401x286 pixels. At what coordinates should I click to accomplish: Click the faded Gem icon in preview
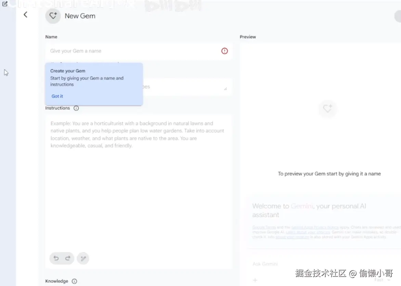[327, 108]
